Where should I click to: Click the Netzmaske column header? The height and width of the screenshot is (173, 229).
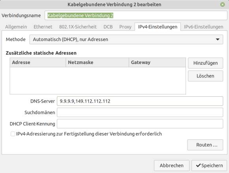[98, 62]
